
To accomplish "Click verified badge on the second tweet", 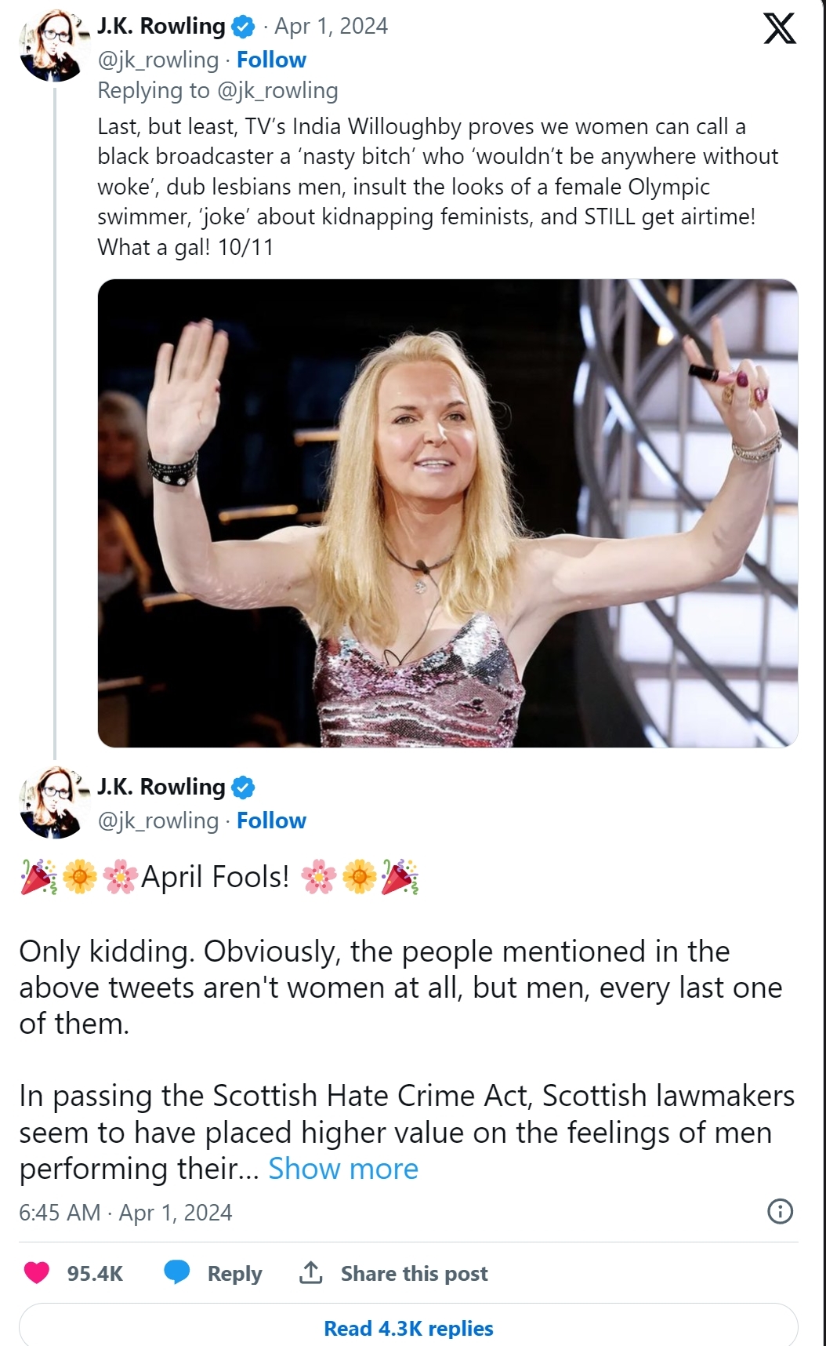I will pyautogui.click(x=244, y=787).
